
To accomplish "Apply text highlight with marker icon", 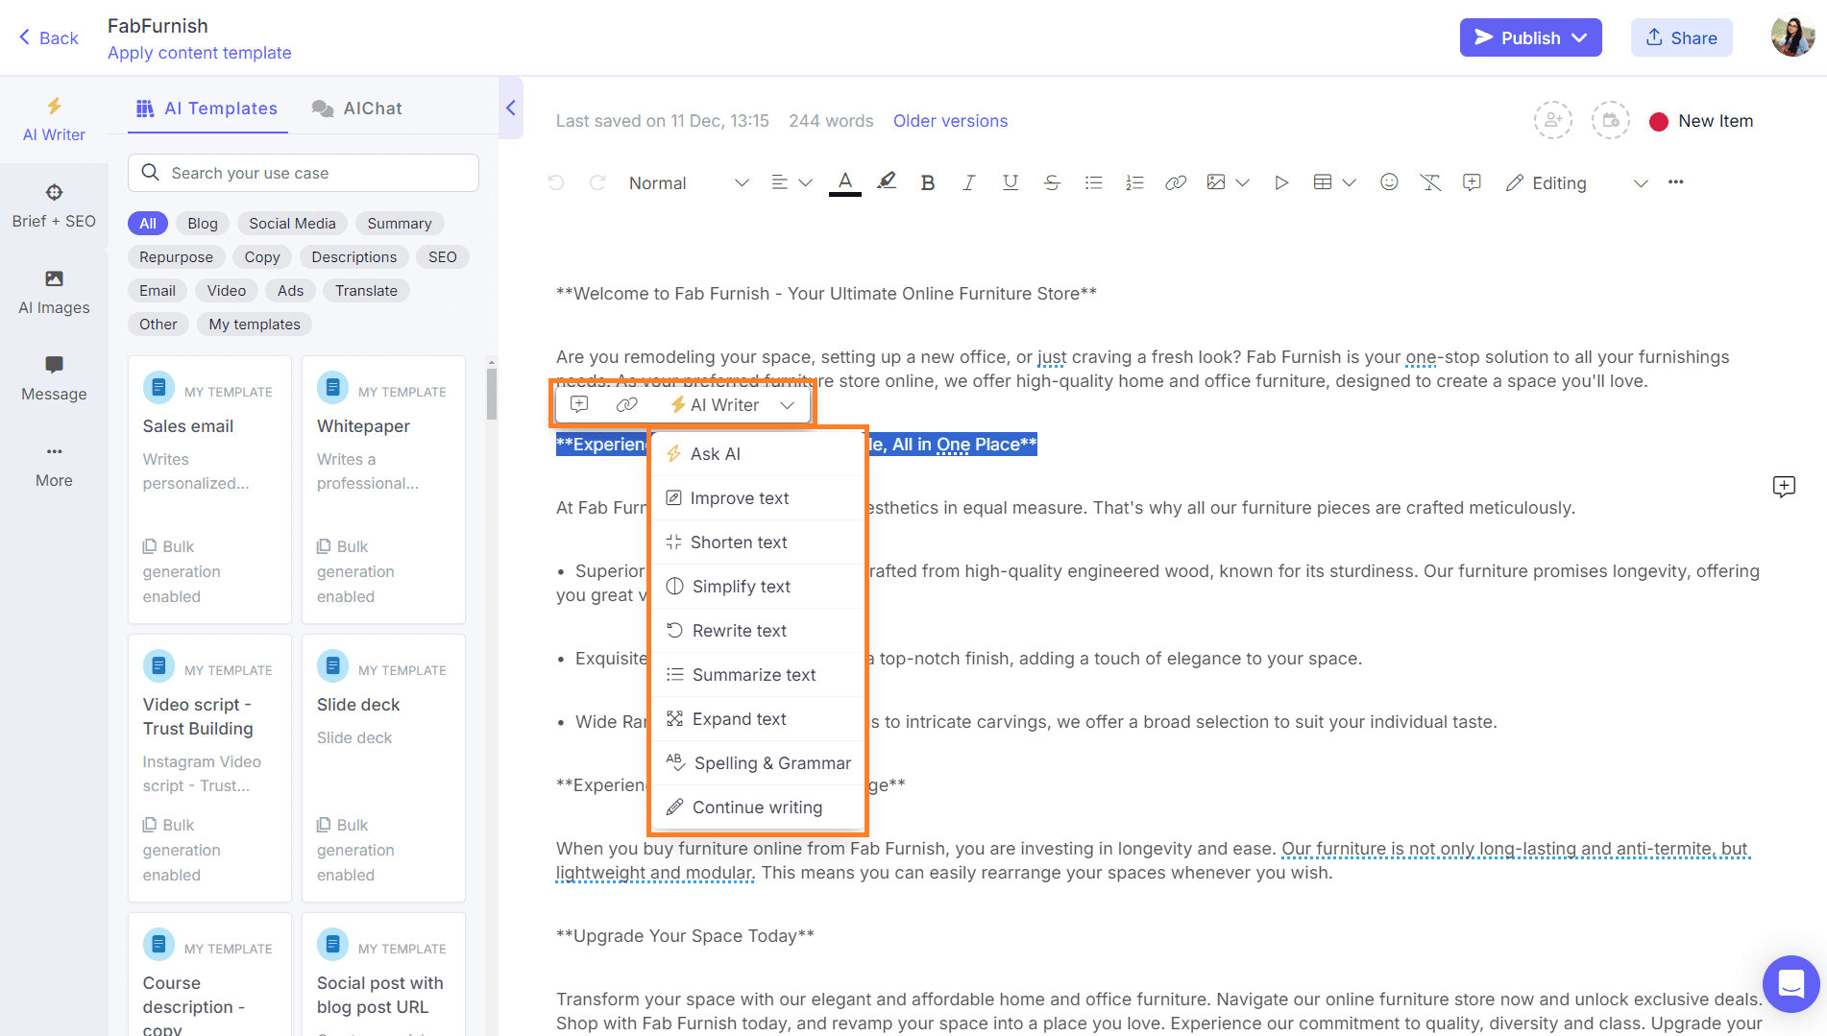I will click(x=887, y=181).
